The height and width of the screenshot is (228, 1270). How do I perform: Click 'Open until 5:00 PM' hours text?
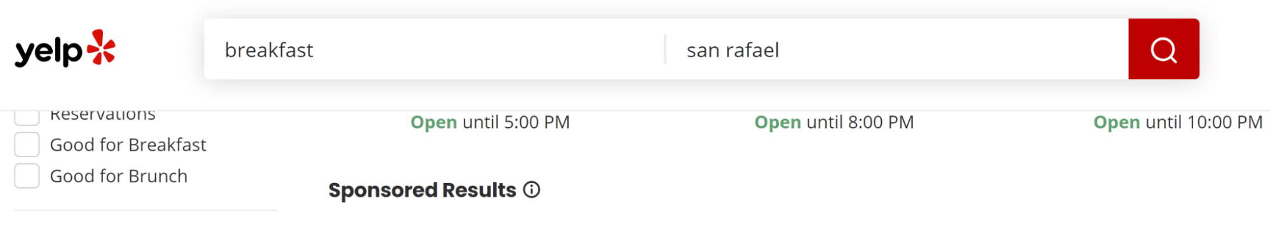pos(490,122)
